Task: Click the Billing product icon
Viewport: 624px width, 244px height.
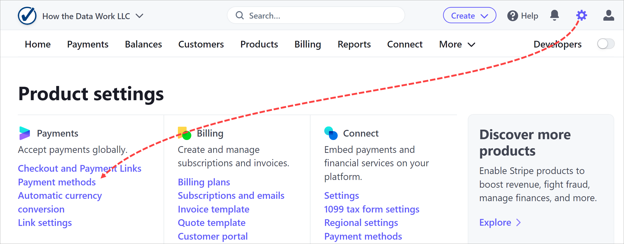Action: pos(185,133)
